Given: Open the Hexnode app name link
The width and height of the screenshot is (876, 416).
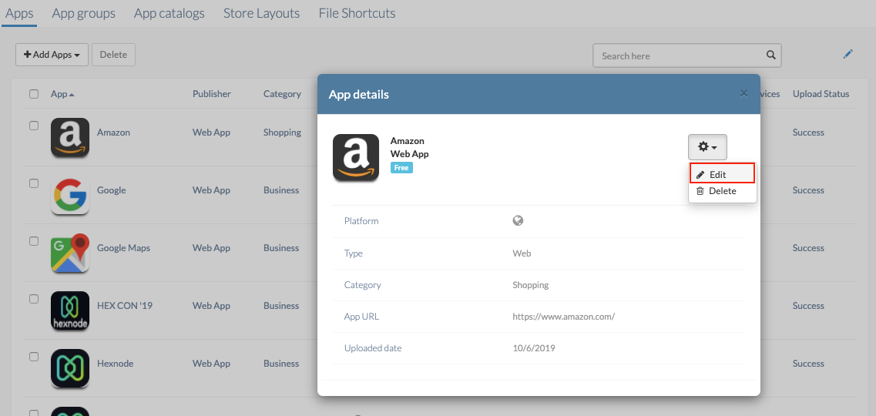Looking at the screenshot, I should pyautogui.click(x=115, y=364).
